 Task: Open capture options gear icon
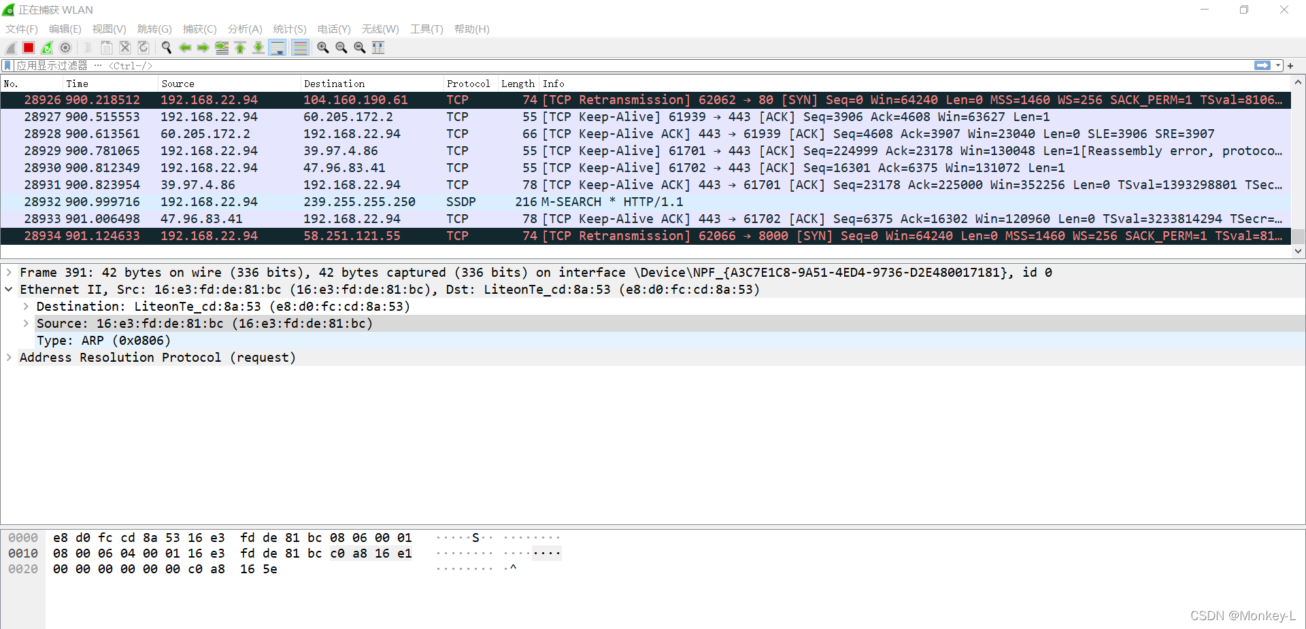pos(65,48)
